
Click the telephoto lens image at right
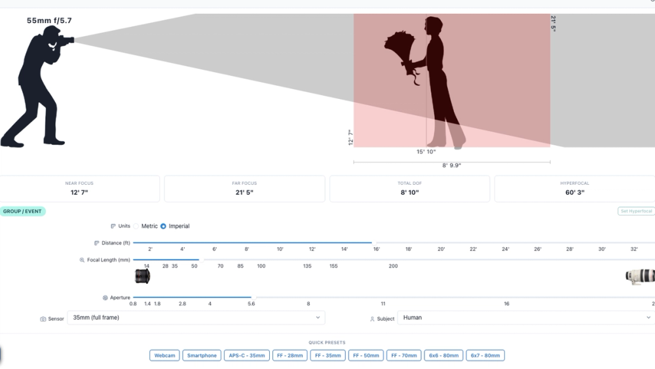[x=640, y=276]
